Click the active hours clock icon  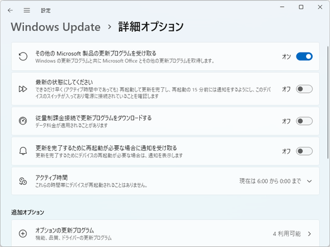pos(23,181)
